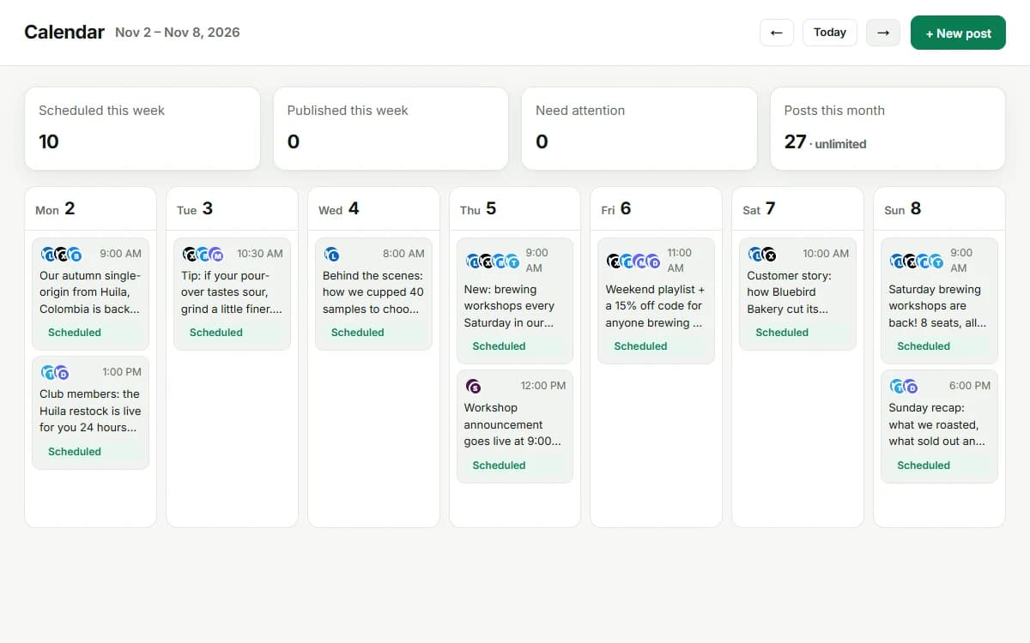Open the 'Saturday brewing workshops are back!' post
Image resolution: width=1030 pixels, height=643 pixels.
click(940, 301)
